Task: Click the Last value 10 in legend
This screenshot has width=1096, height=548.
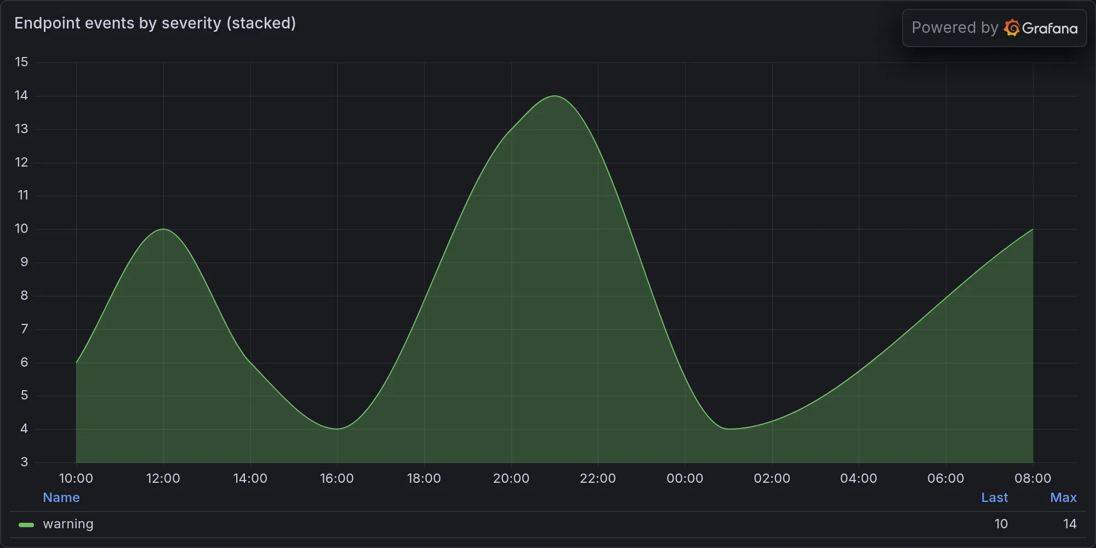Action: (x=1001, y=524)
